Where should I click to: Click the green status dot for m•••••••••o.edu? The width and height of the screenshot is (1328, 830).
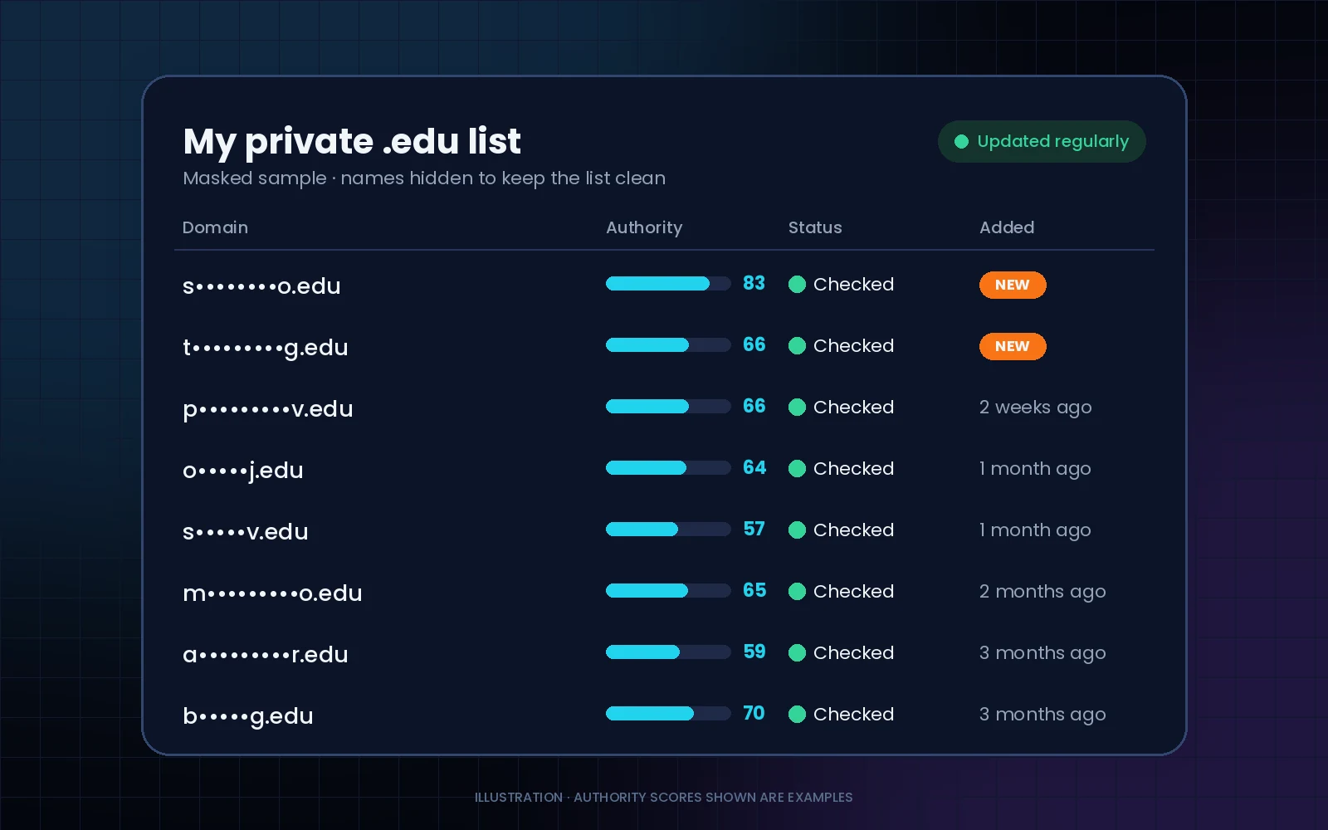coord(797,592)
